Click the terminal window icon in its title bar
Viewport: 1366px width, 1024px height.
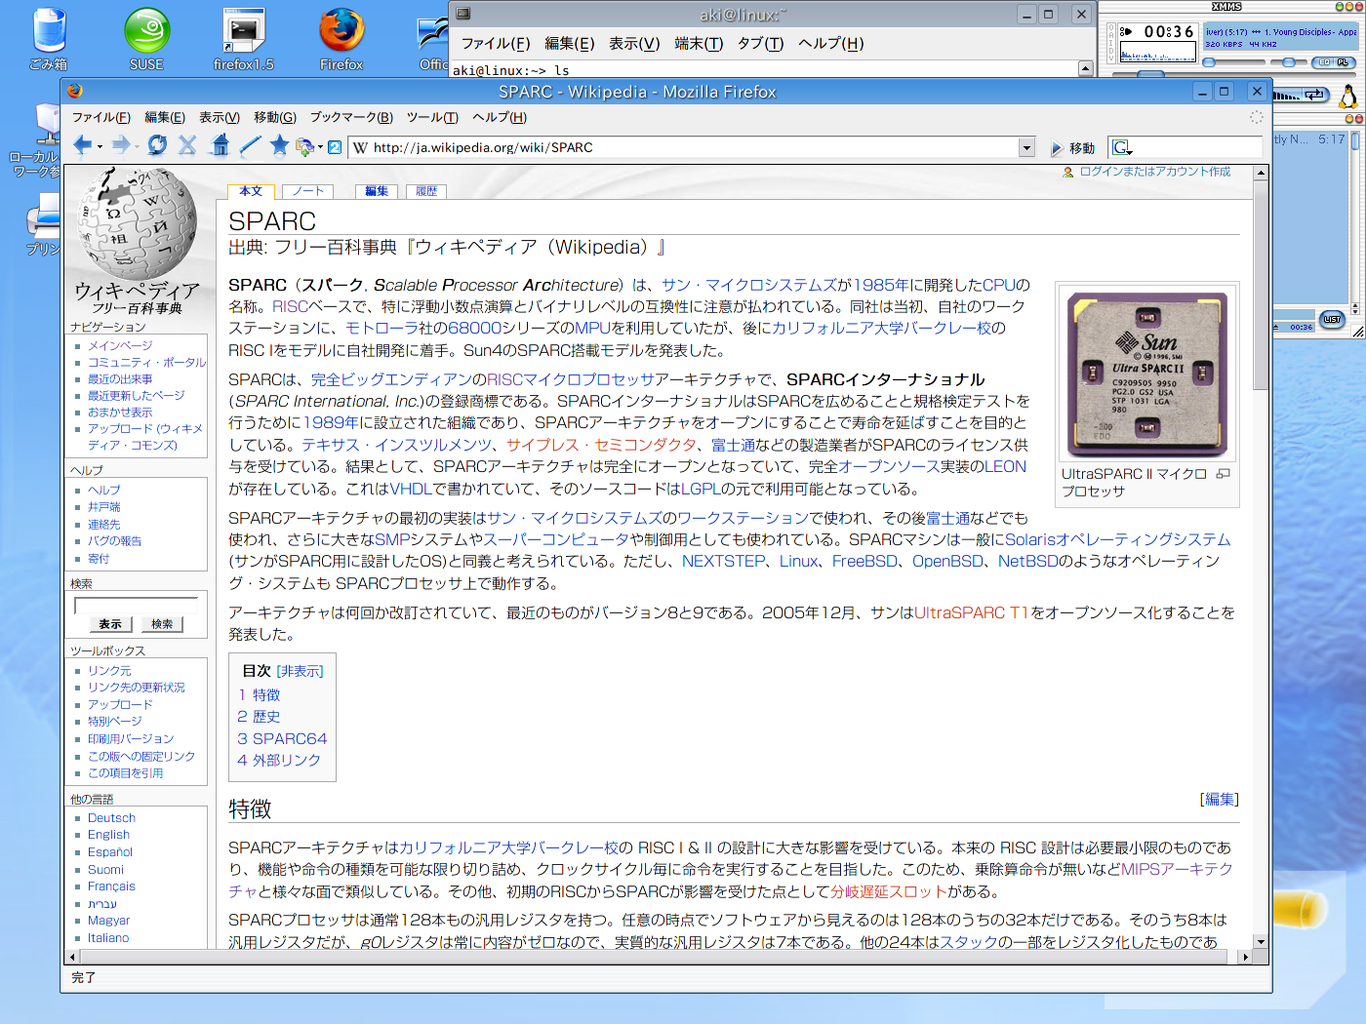(x=463, y=14)
